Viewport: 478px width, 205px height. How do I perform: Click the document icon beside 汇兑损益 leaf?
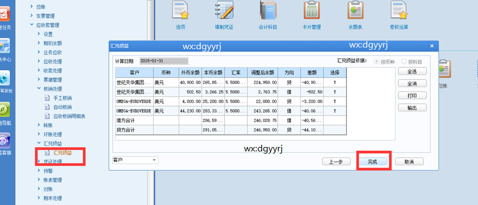point(47,153)
